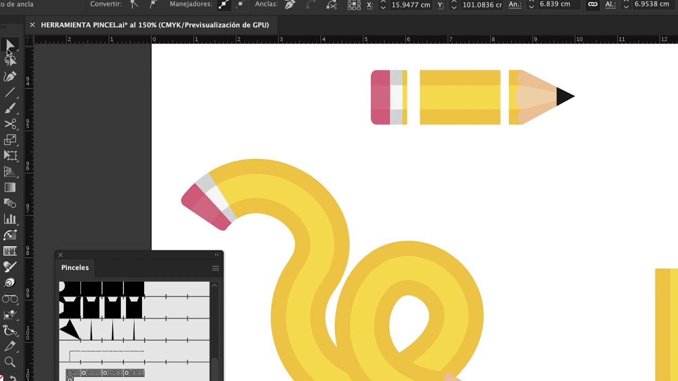The height and width of the screenshot is (381, 678).
Task: Convert selected anchor points to smooth
Action: (x=153, y=4)
